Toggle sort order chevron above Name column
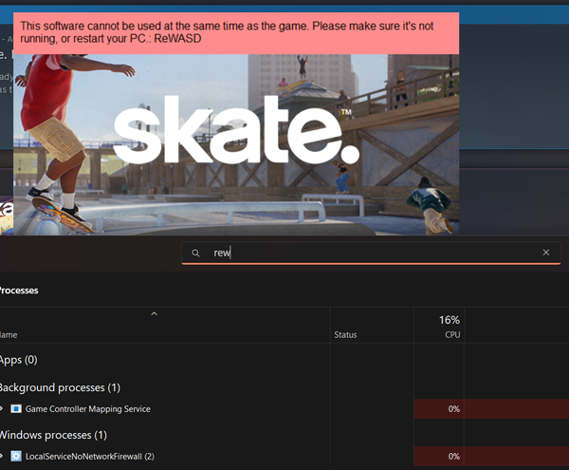This screenshot has height=470, width=569. 154,313
